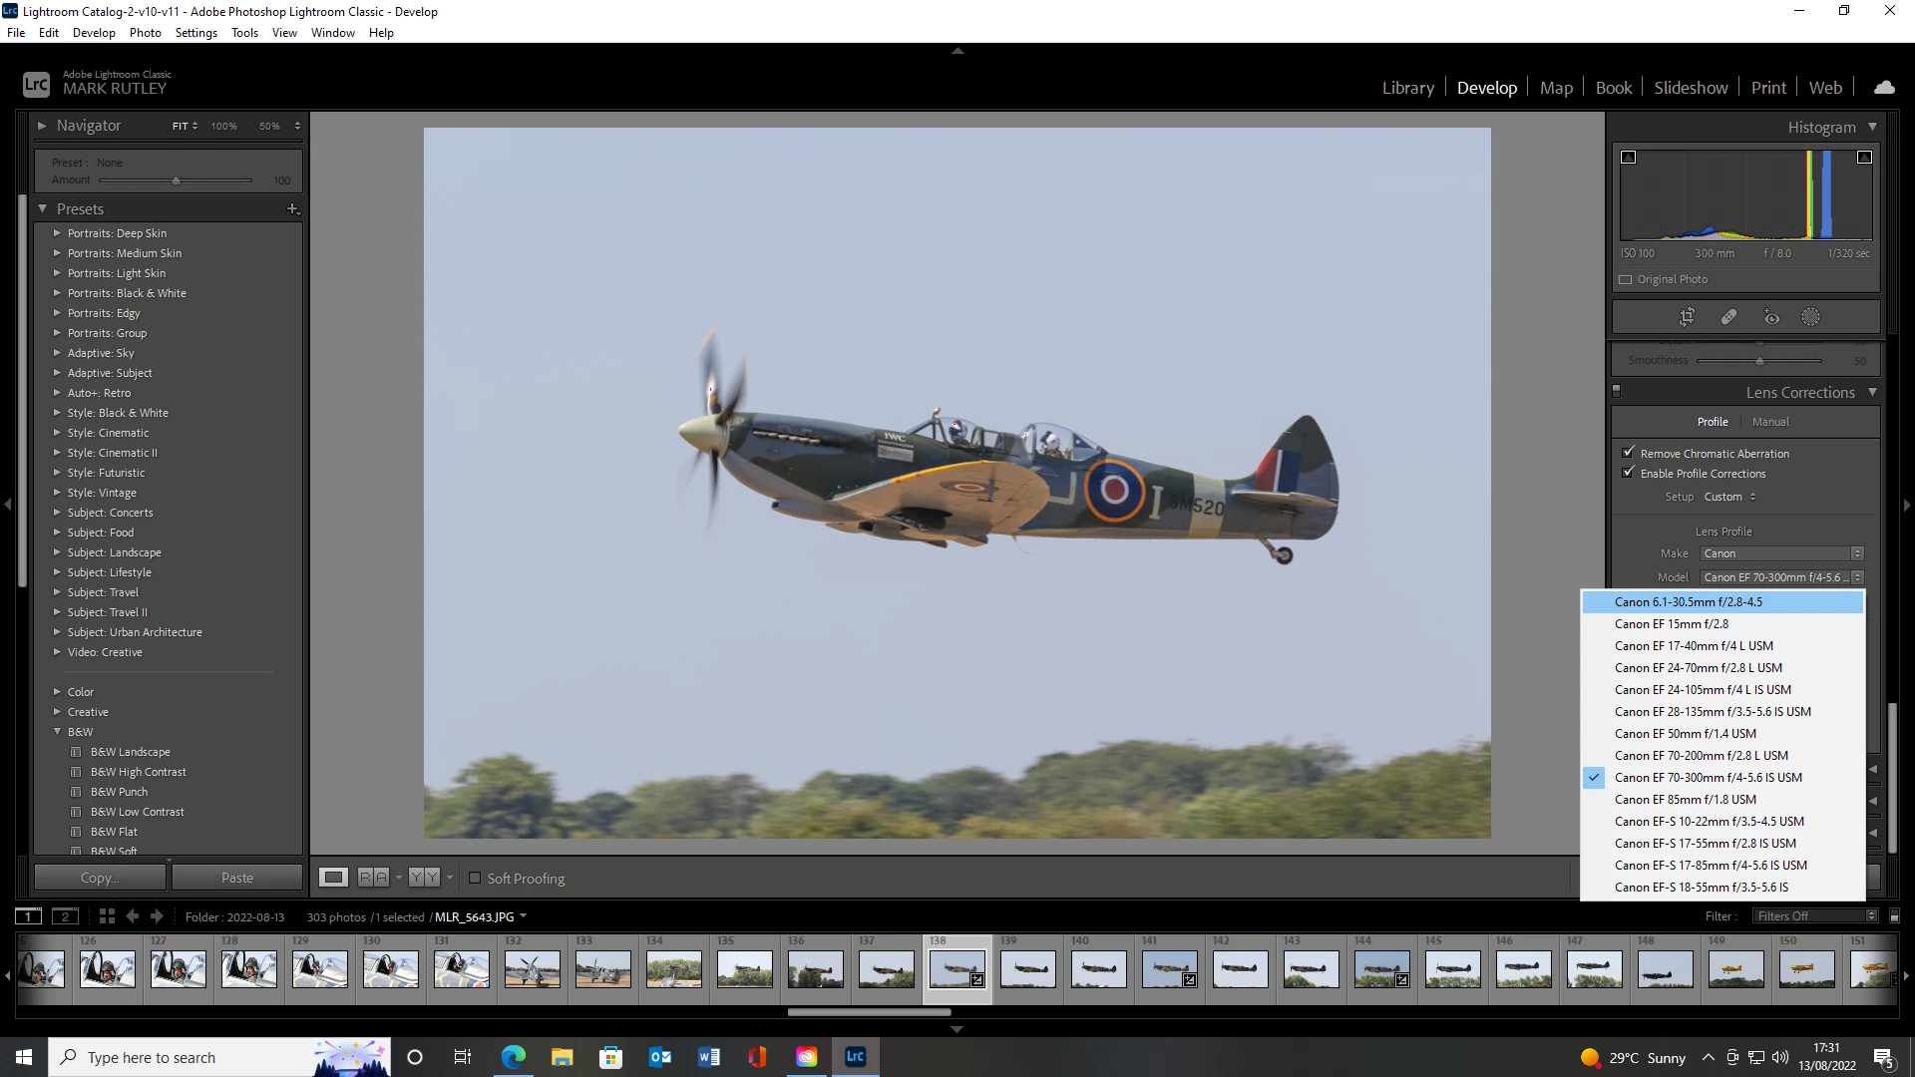Click the cloud sync status icon

click(1884, 88)
